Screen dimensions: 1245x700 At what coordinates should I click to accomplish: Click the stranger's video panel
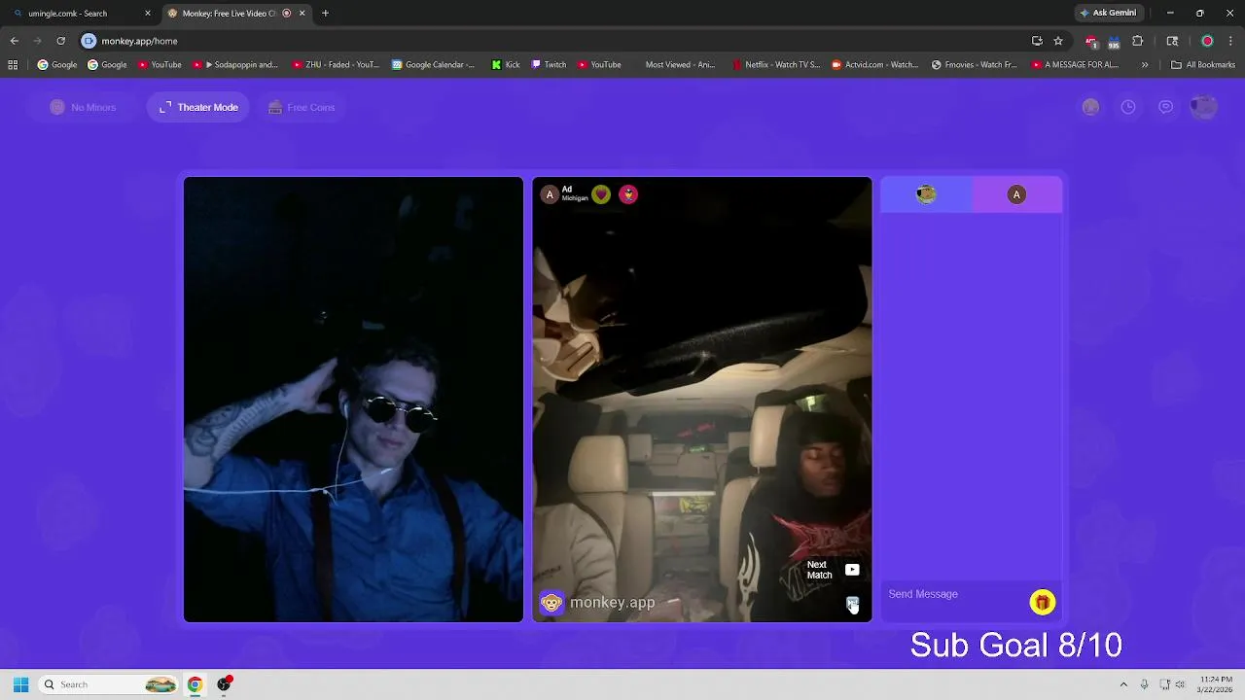[x=702, y=400]
